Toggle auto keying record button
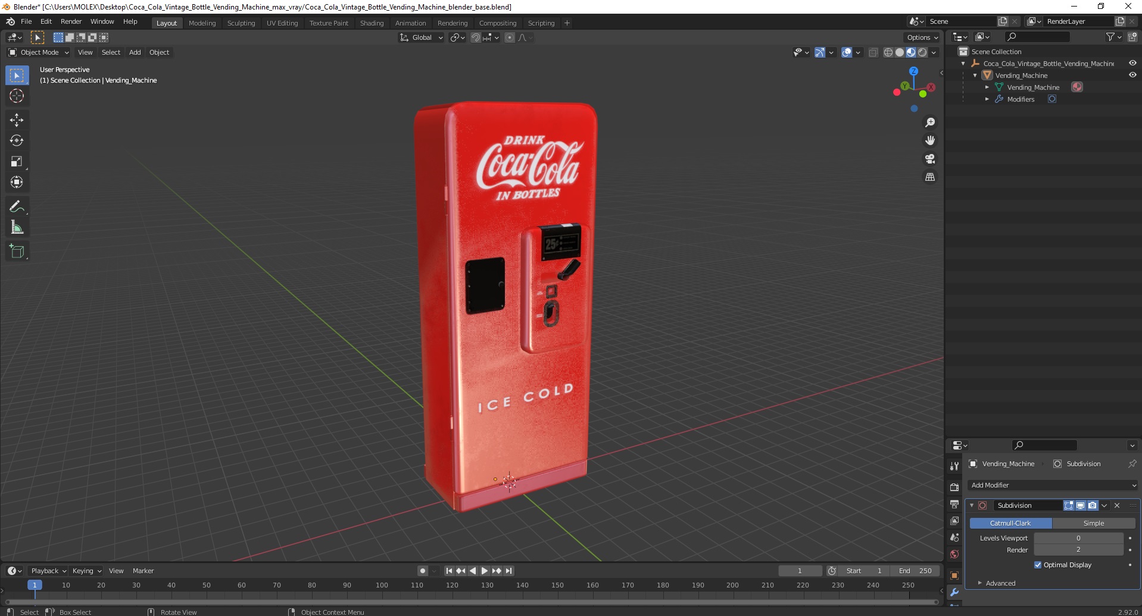The image size is (1142, 616). point(423,571)
